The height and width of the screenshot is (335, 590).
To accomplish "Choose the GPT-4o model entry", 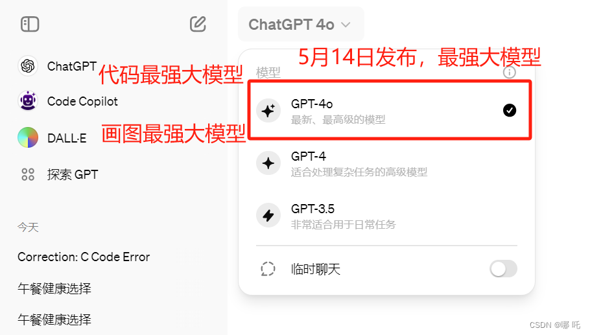I will [x=390, y=110].
